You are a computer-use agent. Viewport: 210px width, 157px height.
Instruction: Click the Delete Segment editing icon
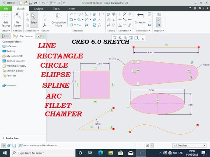pyautogui.click(x=114, y=14)
